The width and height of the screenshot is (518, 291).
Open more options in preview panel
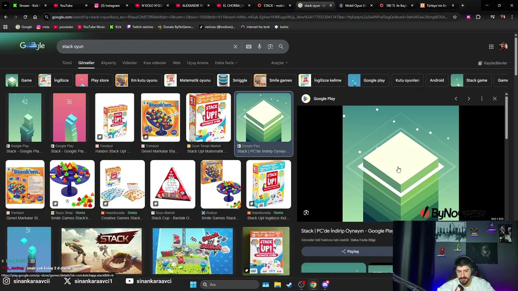482,99
